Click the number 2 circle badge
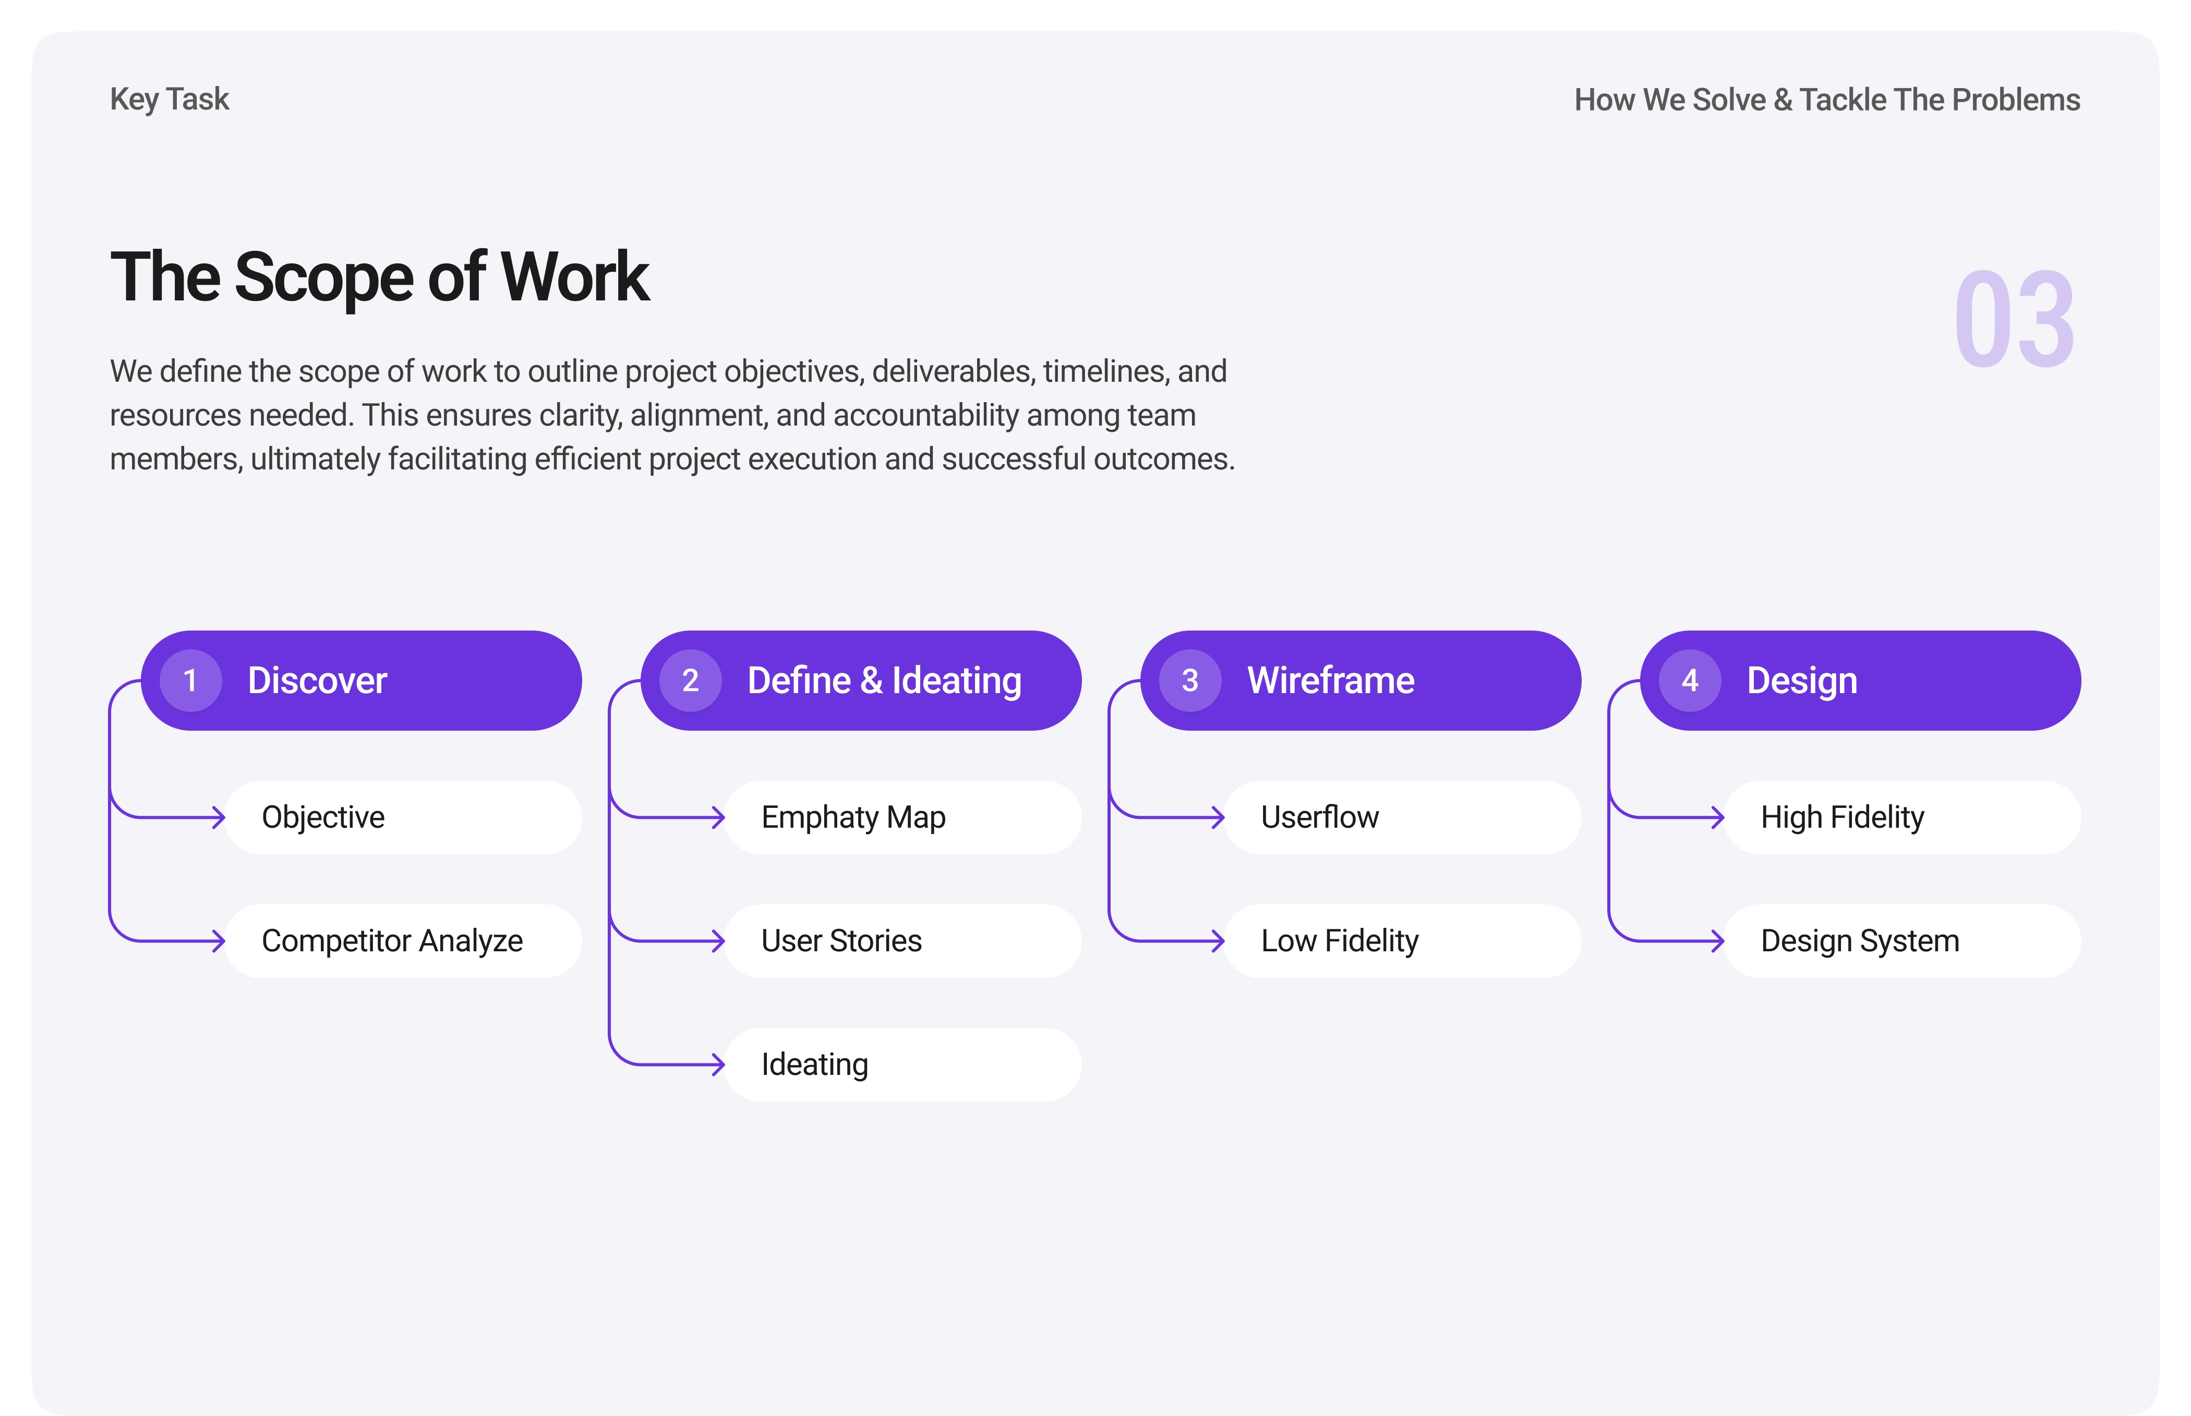 tap(691, 681)
